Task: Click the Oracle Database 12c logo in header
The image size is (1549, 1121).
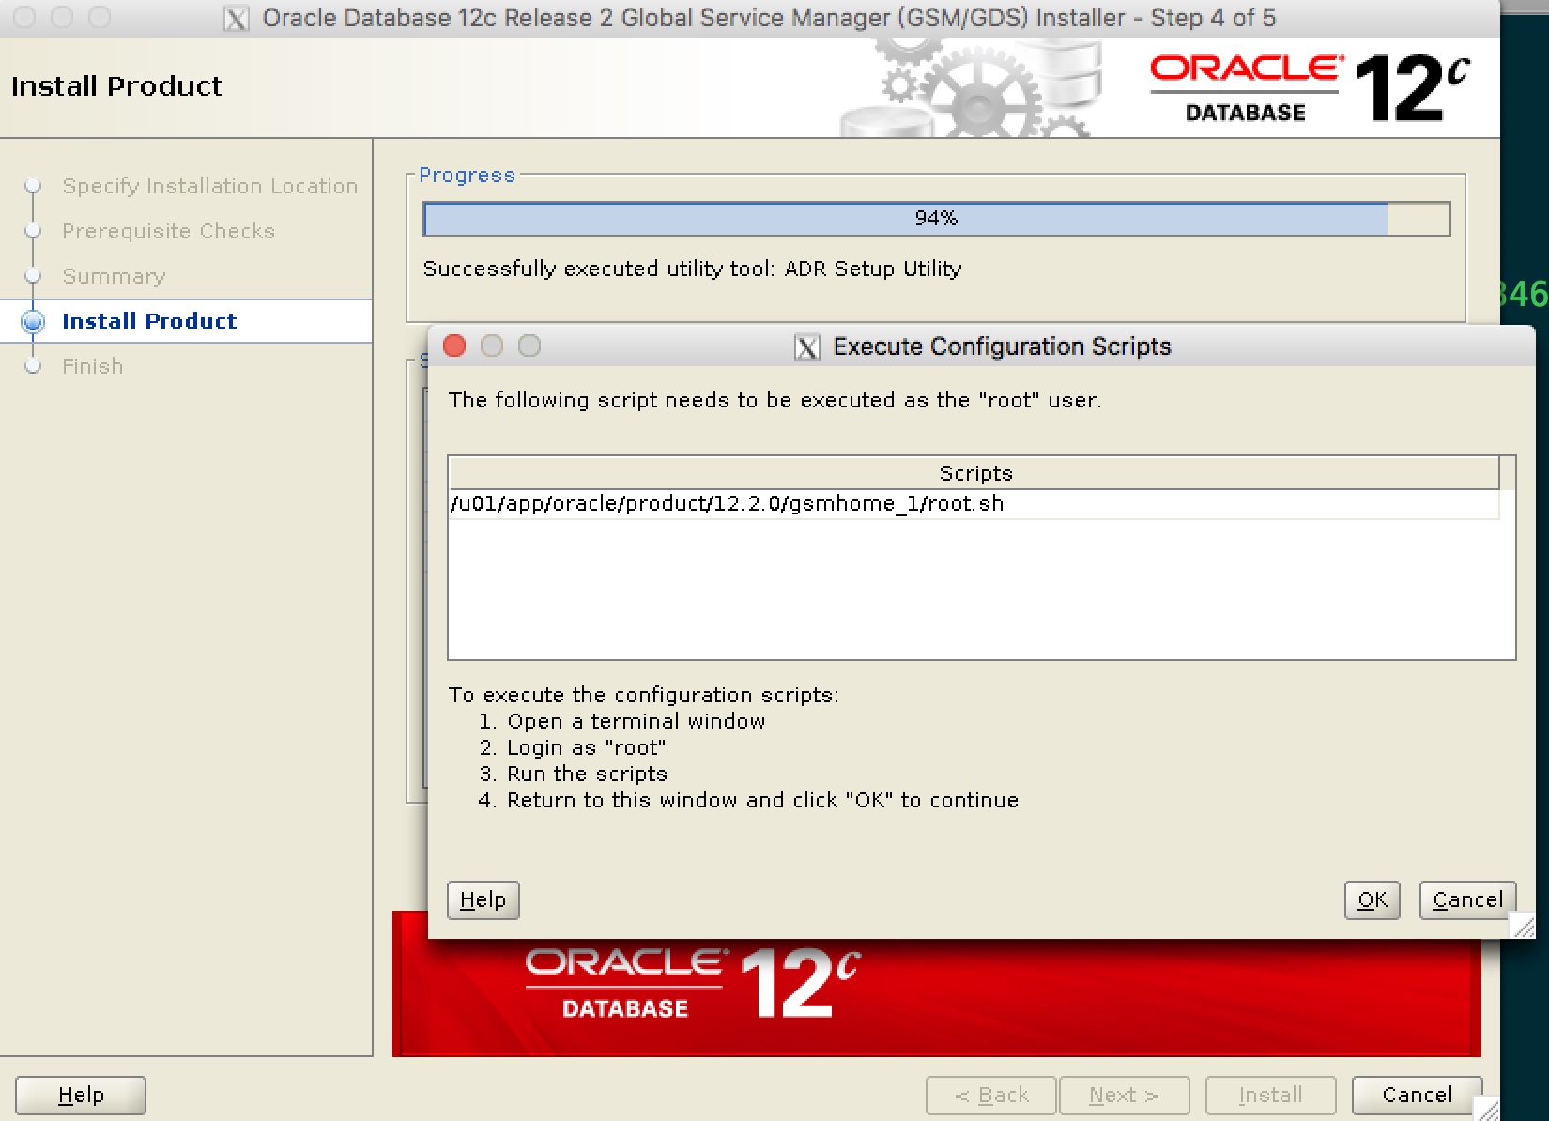Action: (x=1309, y=88)
